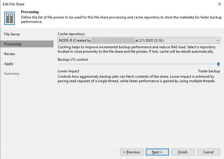Click the Previous button
This screenshot has width=224, height=159.
(x=132, y=152)
